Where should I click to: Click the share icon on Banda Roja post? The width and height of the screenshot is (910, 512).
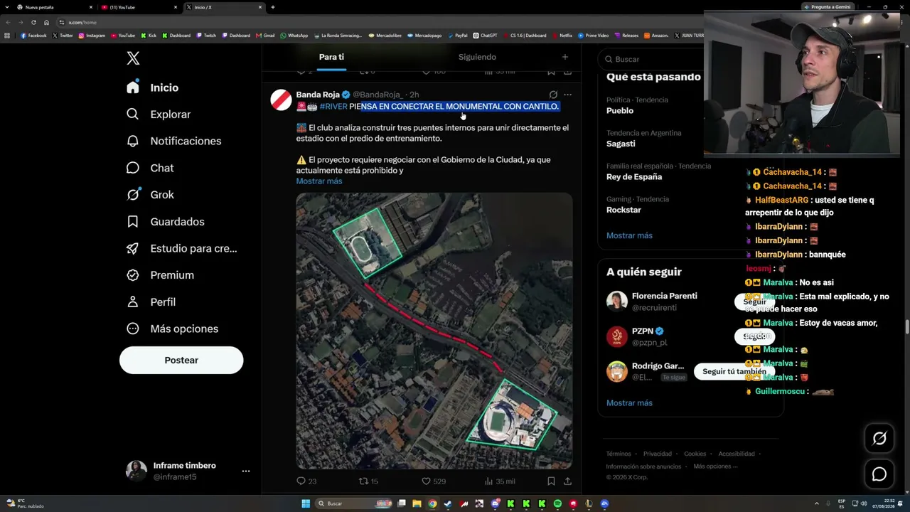[x=567, y=481]
